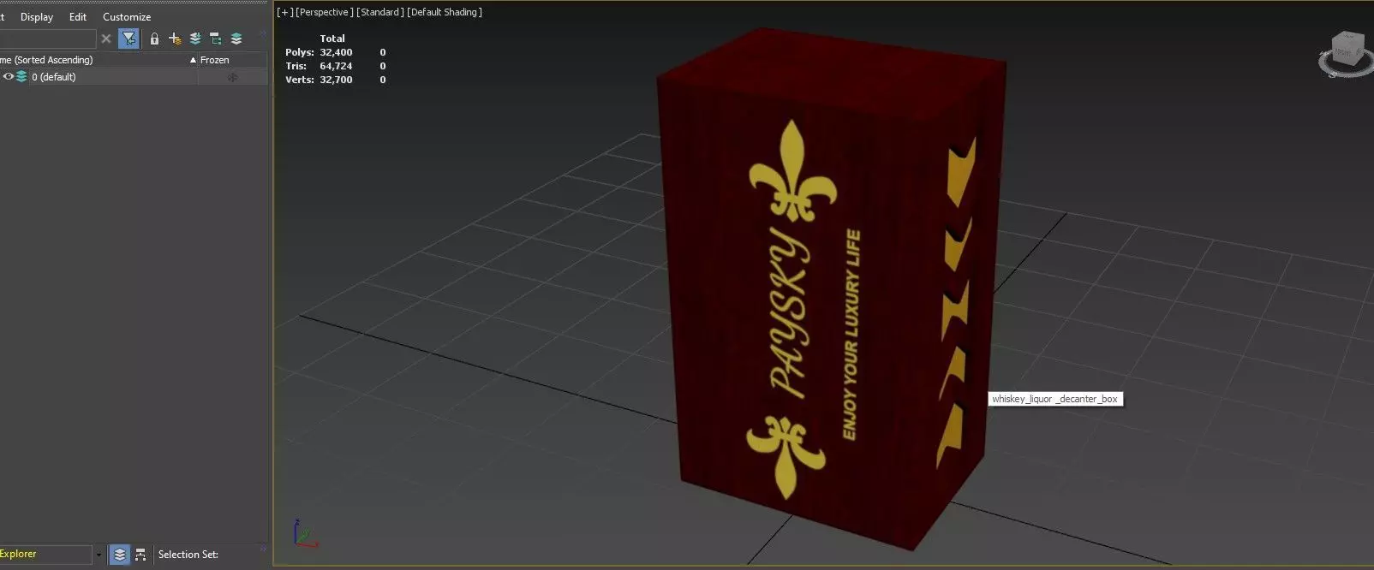Toggle visibility eye of 0 (default) layer

(9, 77)
